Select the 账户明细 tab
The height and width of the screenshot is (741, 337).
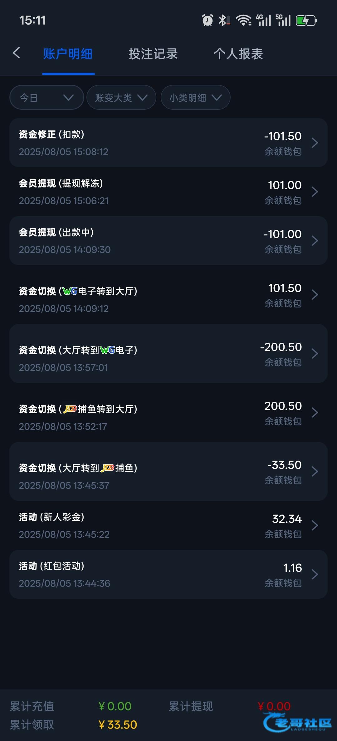click(x=68, y=54)
